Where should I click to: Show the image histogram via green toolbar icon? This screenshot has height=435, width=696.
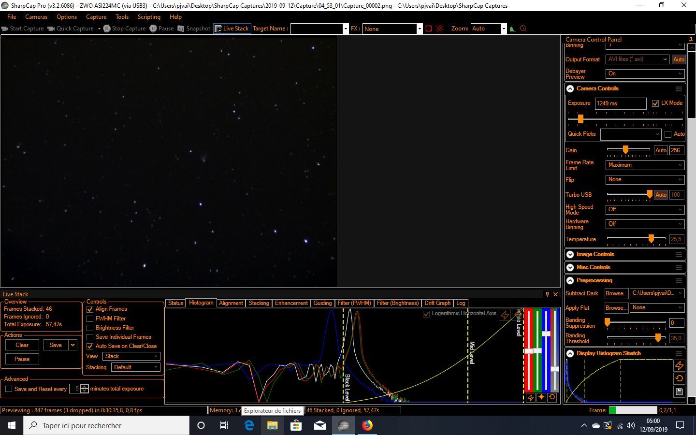[x=513, y=29]
